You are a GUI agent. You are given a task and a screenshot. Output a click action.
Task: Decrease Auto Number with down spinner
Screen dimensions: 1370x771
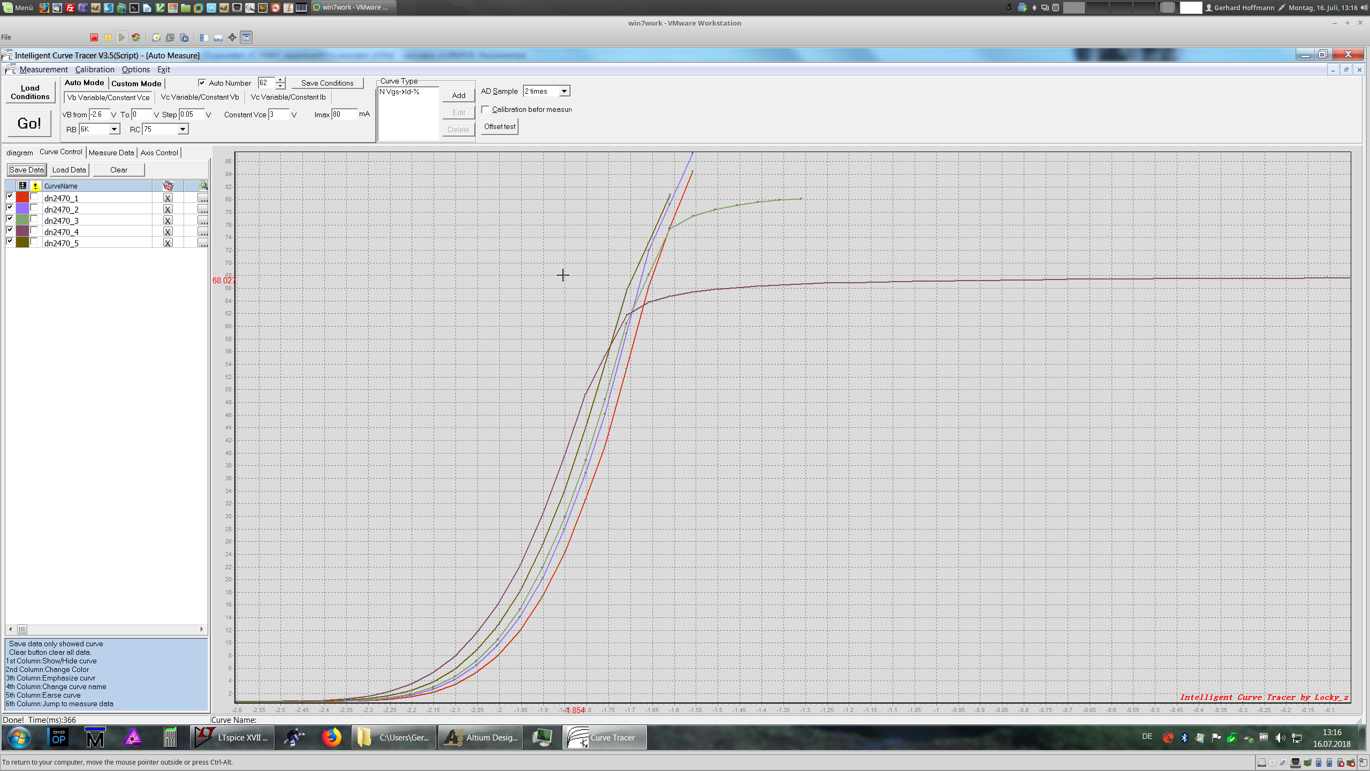pyautogui.click(x=280, y=86)
